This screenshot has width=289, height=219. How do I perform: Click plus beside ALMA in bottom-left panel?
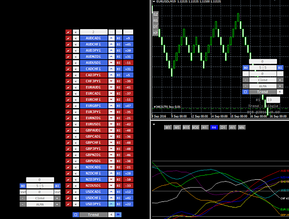tap(57, 205)
